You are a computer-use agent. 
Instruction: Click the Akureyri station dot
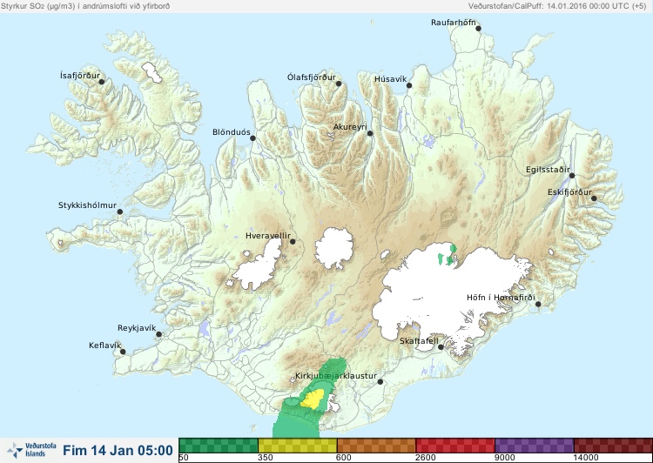[x=370, y=133]
